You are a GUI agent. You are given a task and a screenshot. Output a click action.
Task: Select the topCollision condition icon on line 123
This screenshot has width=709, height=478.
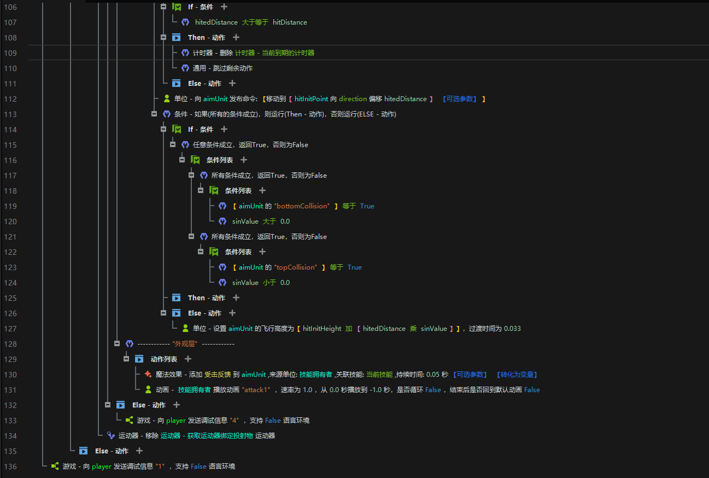coord(222,267)
